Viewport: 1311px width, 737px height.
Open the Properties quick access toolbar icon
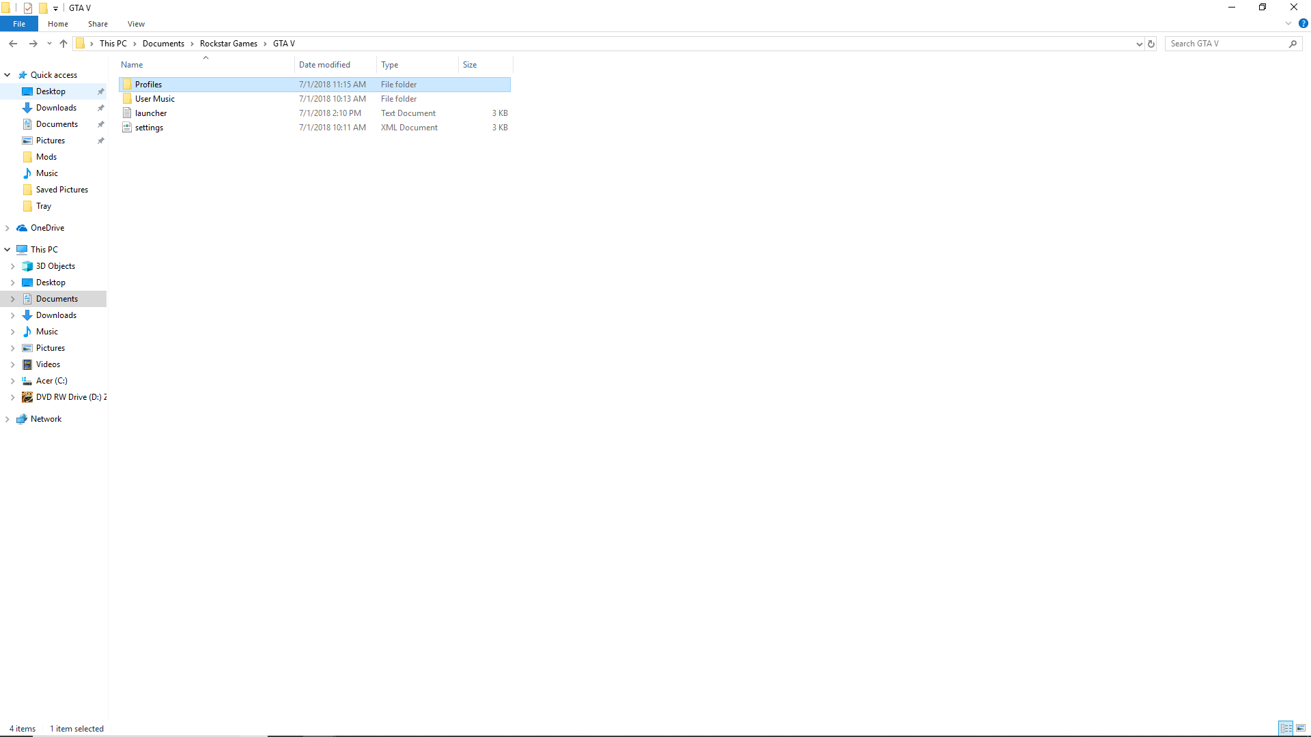[28, 8]
